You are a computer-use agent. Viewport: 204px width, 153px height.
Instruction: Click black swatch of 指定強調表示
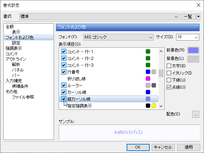click(148, 106)
